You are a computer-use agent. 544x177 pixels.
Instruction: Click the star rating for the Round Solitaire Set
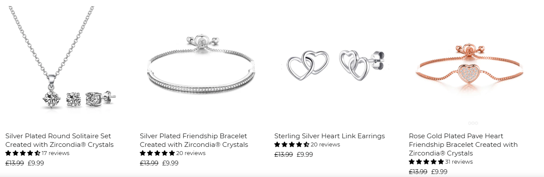(x=23, y=153)
